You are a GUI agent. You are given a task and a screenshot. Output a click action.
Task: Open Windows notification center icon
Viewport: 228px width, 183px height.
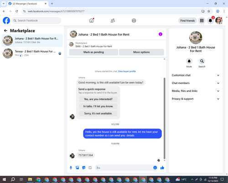(x=222, y=179)
